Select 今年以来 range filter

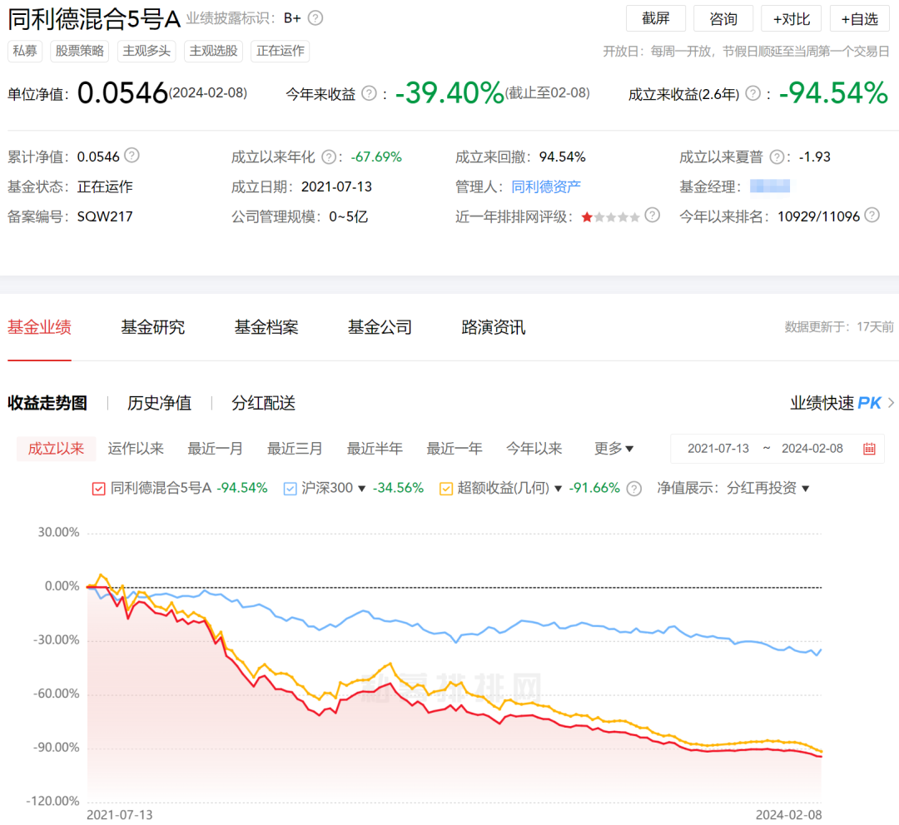(x=534, y=449)
